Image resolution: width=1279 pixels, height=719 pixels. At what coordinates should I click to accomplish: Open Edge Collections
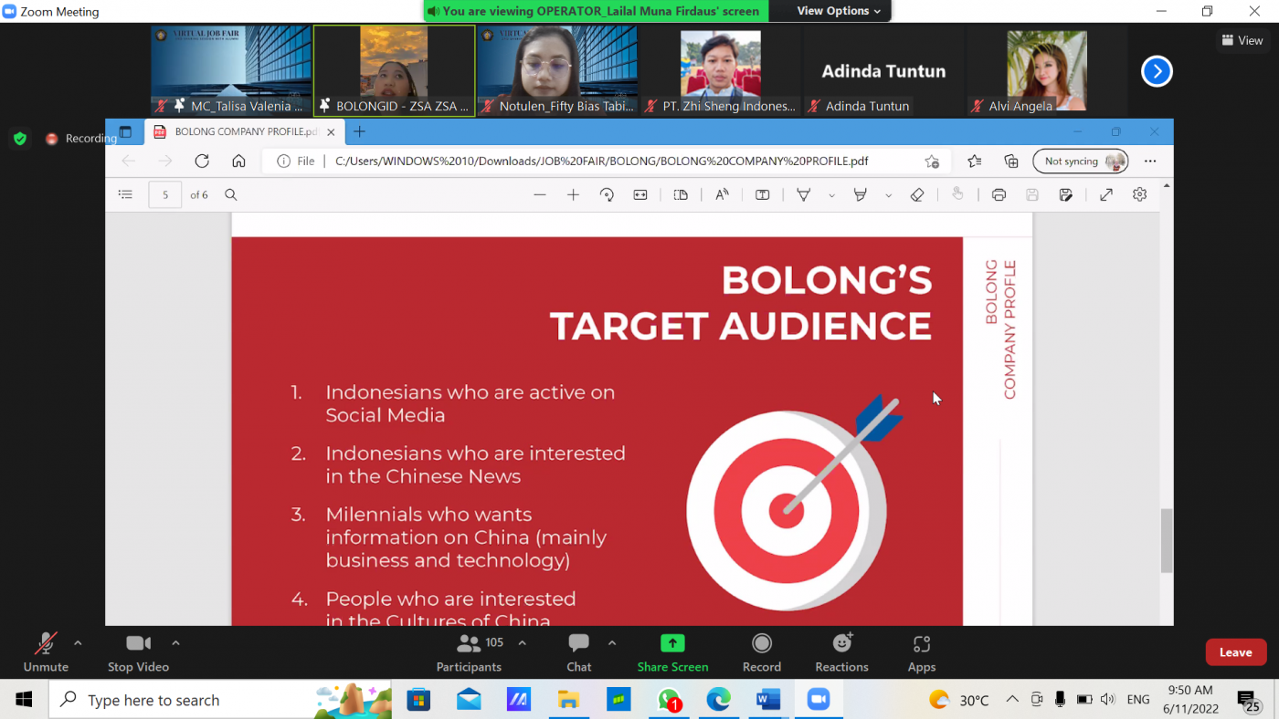tap(1011, 161)
